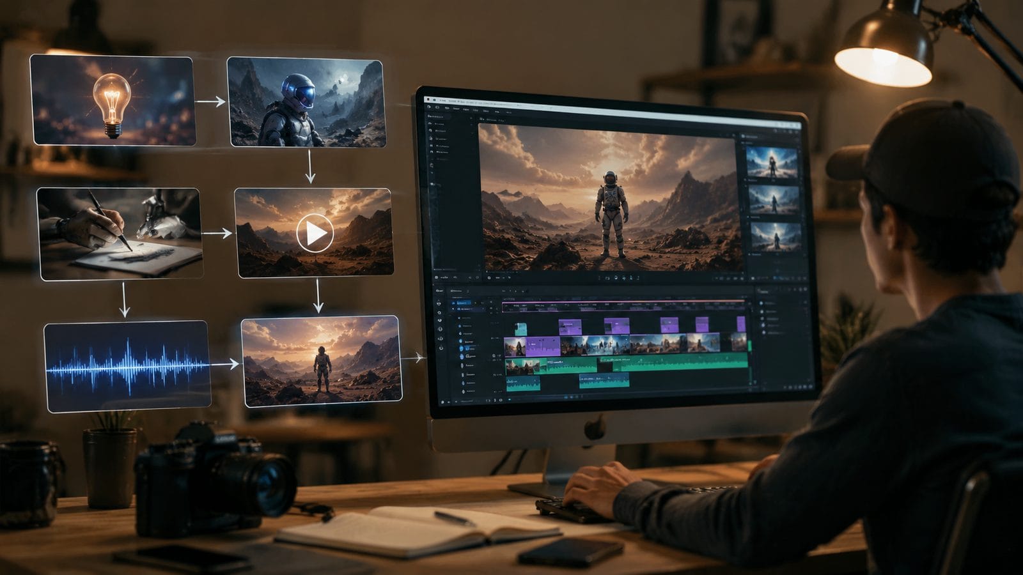Open the card showing astronaut from behind
1023x575 pixels.
pos(322,361)
